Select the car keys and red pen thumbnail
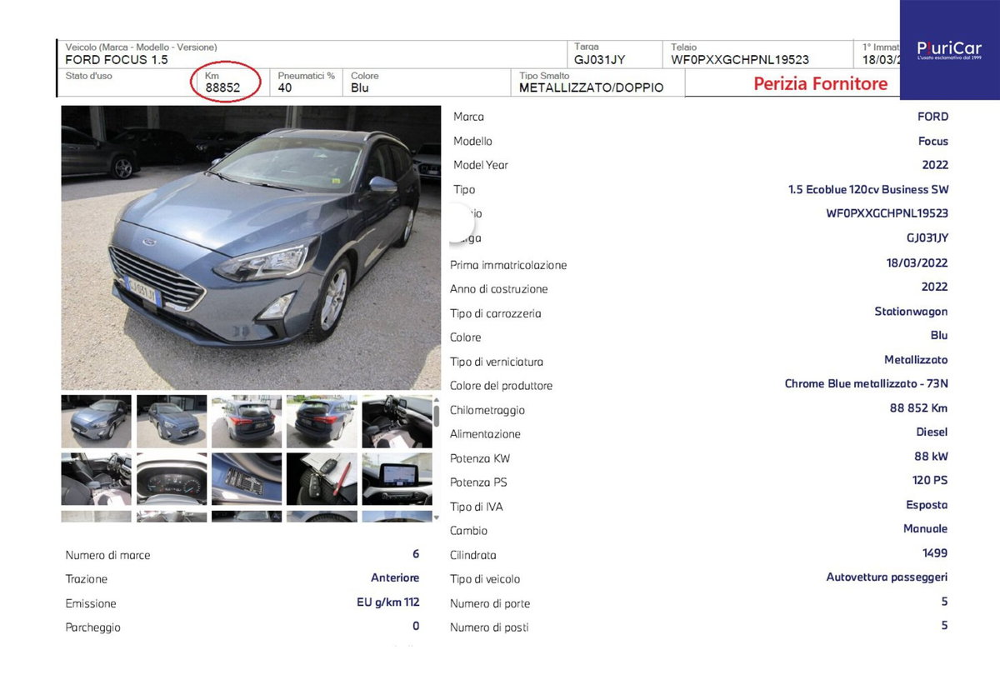This screenshot has height=685, width=1000. click(322, 479)
